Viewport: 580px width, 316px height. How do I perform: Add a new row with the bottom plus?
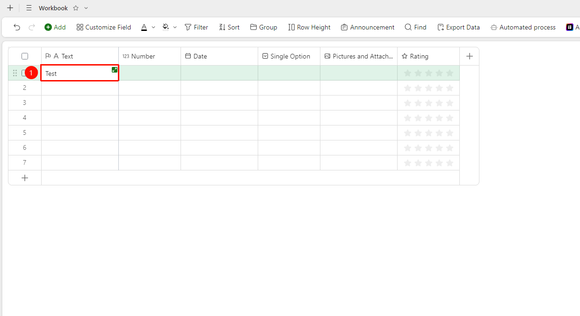[x=25, y=178]
